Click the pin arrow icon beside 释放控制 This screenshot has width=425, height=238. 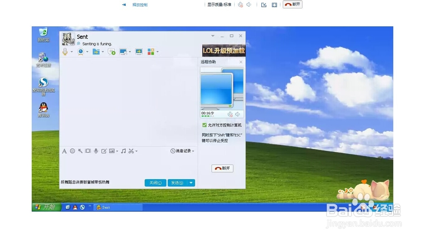124,5
